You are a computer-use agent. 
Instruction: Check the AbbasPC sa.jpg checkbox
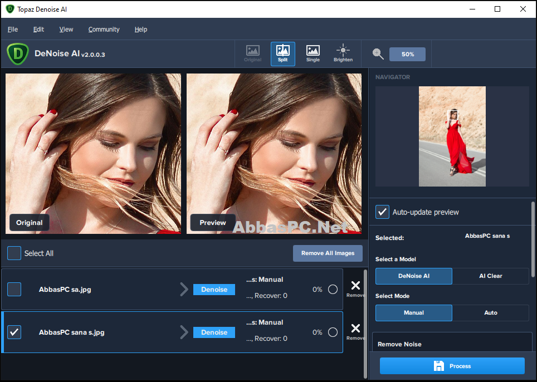tap(14, 289)
